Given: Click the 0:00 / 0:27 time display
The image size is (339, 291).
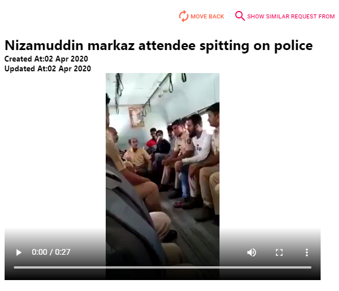Looking at the screenshot, I should pyautogui.click(x=51, y=252).
